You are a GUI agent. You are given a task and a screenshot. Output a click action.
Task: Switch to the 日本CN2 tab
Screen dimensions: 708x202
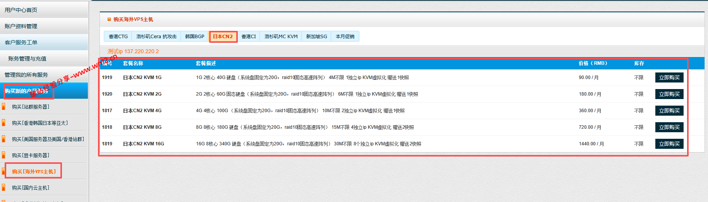tap(223, 37)
